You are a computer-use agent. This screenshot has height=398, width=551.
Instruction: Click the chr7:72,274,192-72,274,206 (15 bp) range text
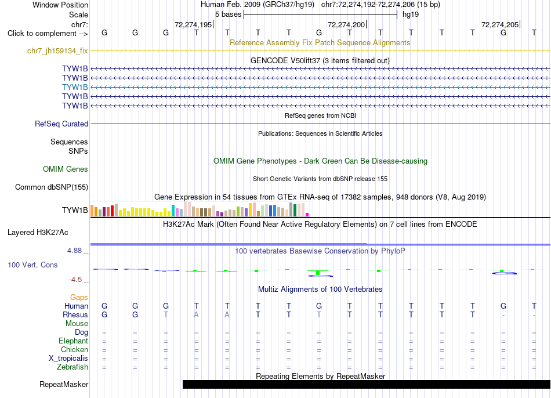click(x=380, y=5)
